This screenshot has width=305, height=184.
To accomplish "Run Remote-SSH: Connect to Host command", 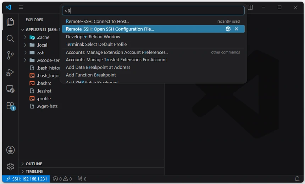I will 153,21.
